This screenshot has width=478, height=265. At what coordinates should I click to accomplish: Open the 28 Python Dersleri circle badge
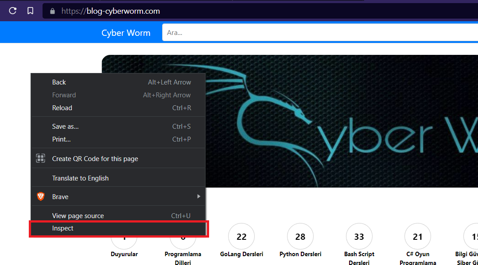pyautogui.click(x=300, y=237)
